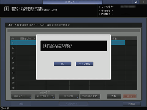Screen dimensions: 147x110
Task: Click the 内線番号 label
Action: click(x=106, y=14)
